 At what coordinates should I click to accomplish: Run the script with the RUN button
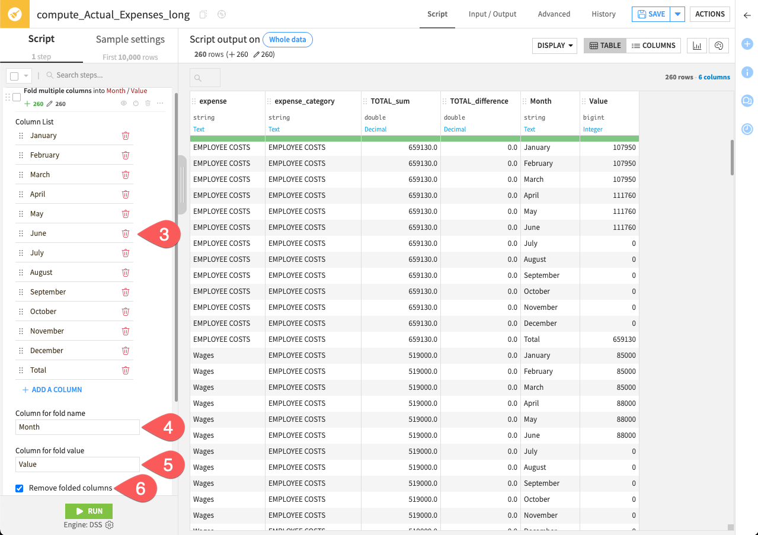[88, 511]
